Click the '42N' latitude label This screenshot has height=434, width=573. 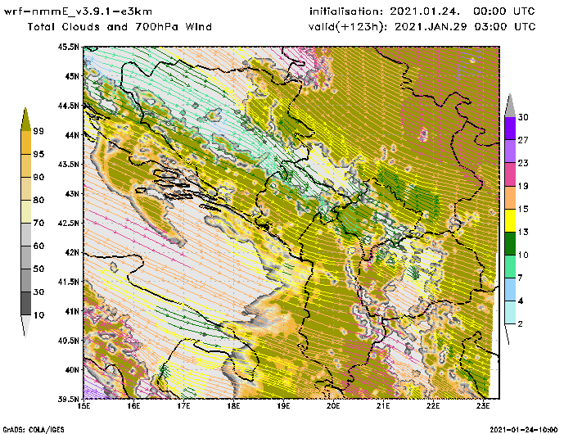tap(72, 252)
